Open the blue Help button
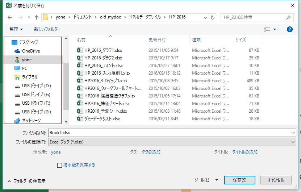Viewport: 301px width, 192px height. (289, 29)
